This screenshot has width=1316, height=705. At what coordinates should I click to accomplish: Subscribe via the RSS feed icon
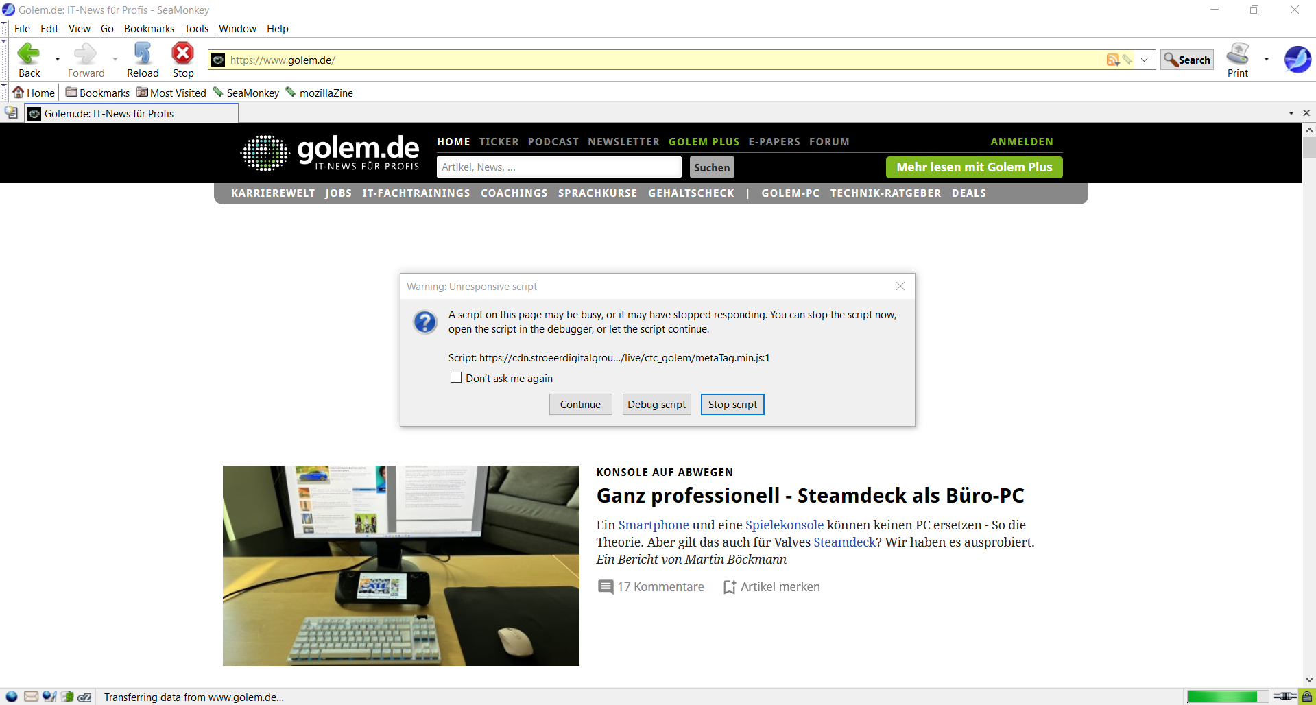[x=1112, y=60]
